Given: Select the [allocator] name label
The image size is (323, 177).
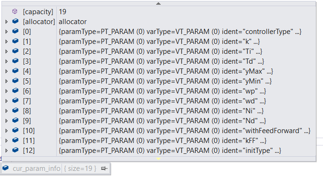Looking at the screenshot, I should [39, 22].
